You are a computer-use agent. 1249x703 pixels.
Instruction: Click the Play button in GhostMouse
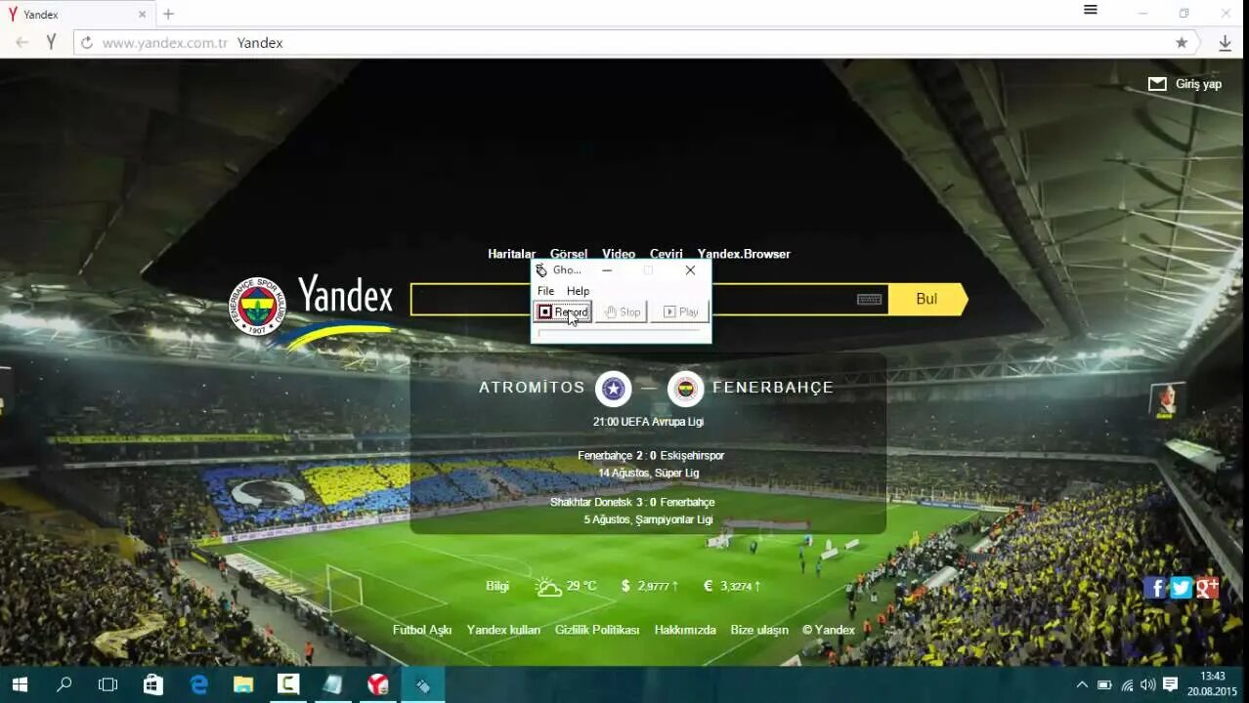point(680,312)
